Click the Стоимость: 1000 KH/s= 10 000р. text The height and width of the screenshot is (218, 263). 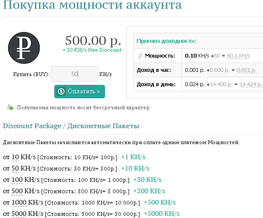pyautogui.click(x=92, y=203)
